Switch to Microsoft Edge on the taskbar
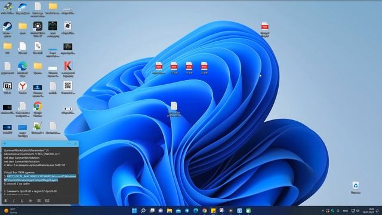Image resolution: width=382 pixels, height=215 pixels. (x=196, y=211)
